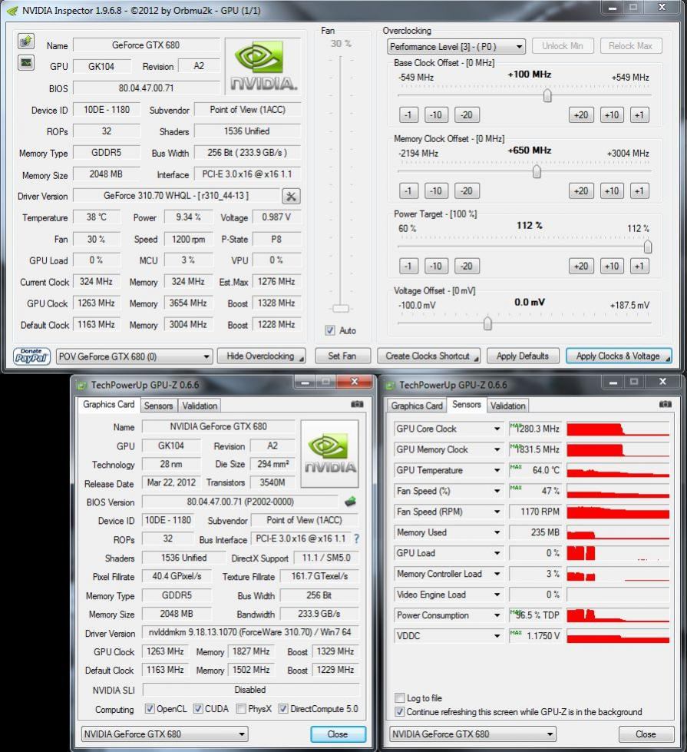Screen dimensions: 687x752
Task: Expand the VDDC sensor dropdown
Action: [x=497, y=636]
